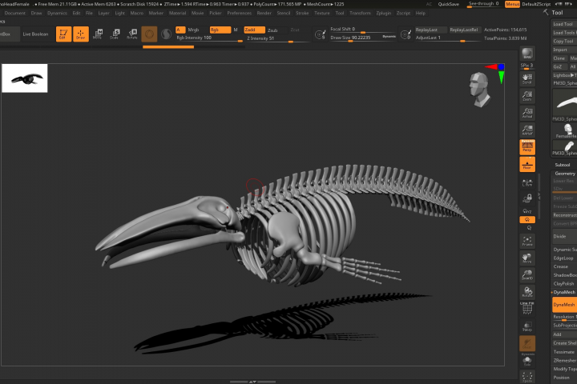The width and height of the screenshot is (577, 384).
Task: Expand the ZRemesher subsection
Action: coord(565,361)
